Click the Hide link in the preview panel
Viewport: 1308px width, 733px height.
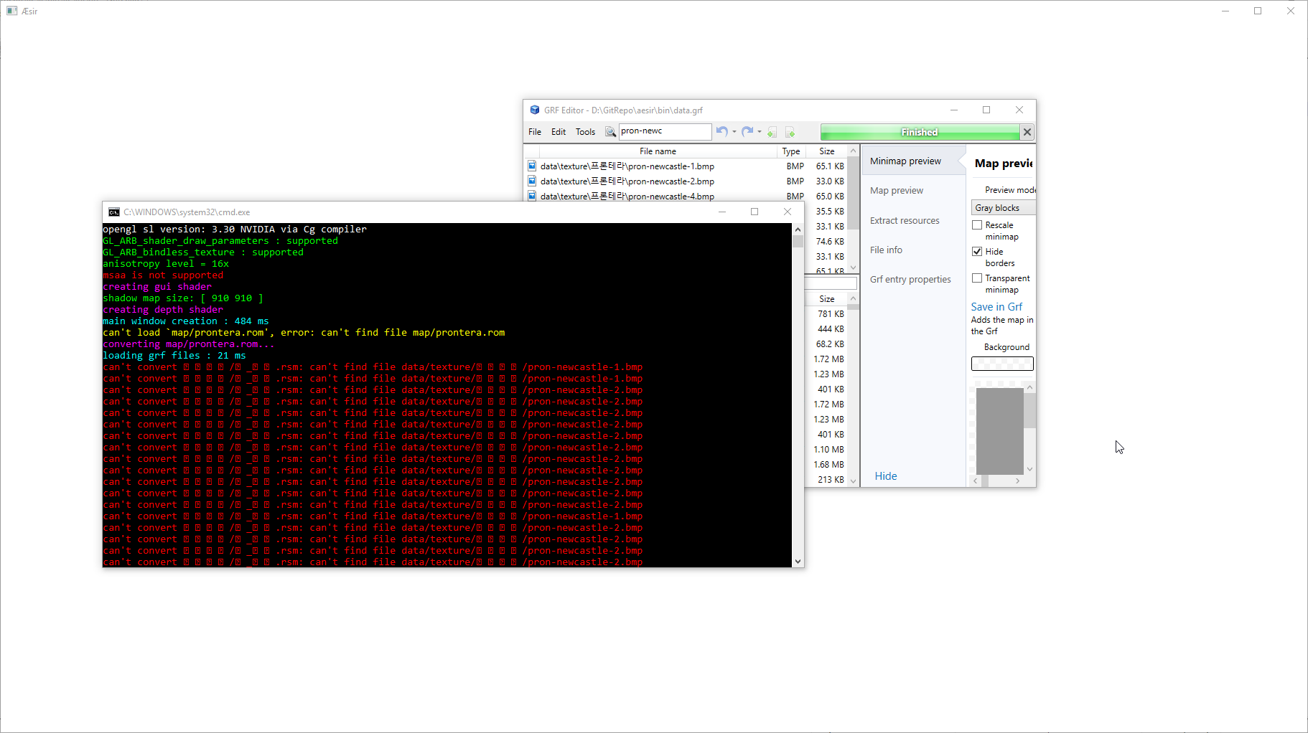coord(886,476)
